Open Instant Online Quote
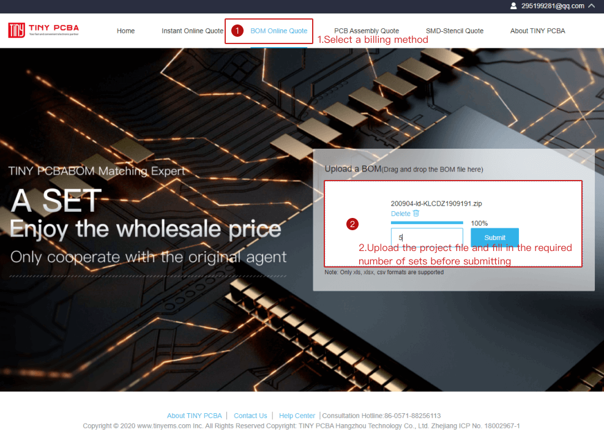 point(192,31)
